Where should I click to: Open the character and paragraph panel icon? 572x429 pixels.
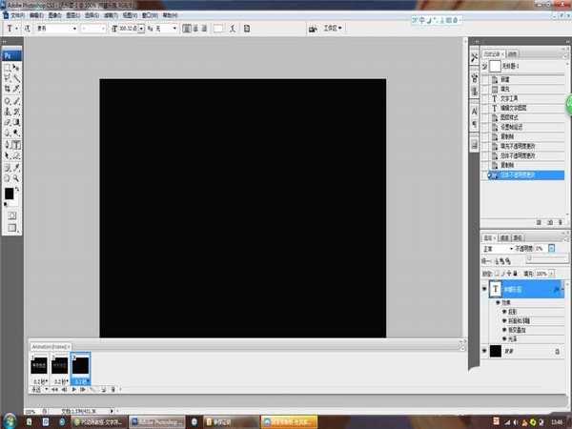[x=246, y=30]
